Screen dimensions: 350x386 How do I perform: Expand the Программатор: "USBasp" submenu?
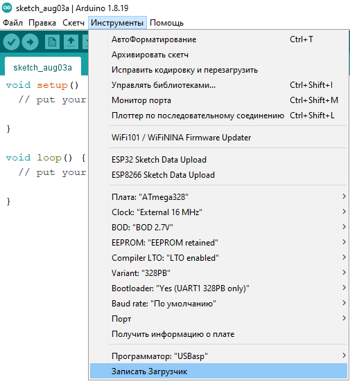218,356
